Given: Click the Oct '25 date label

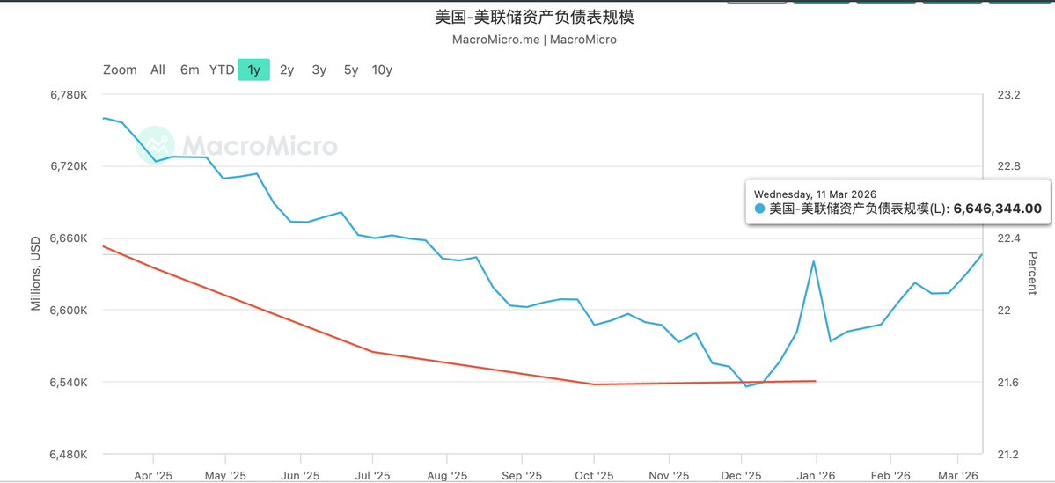Looking at the screenshot, I should [595, 475].
